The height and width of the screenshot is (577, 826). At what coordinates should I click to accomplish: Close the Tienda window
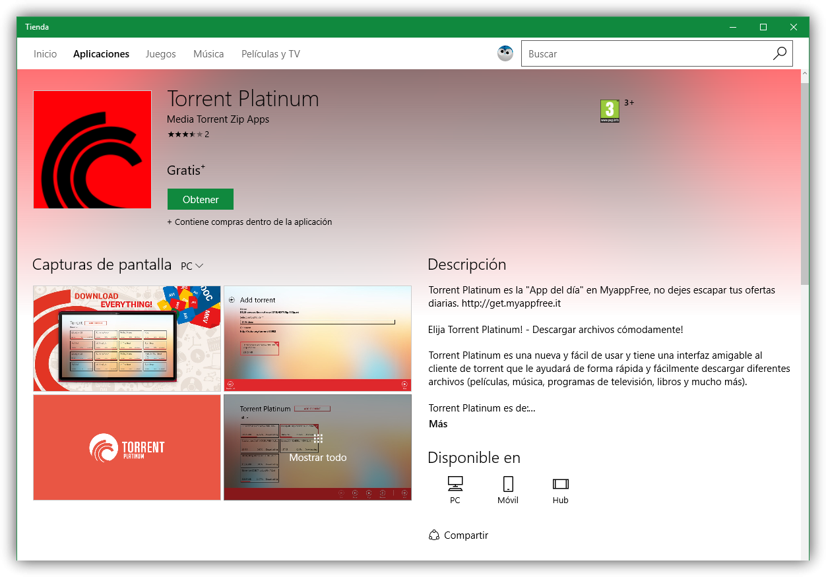794,27
